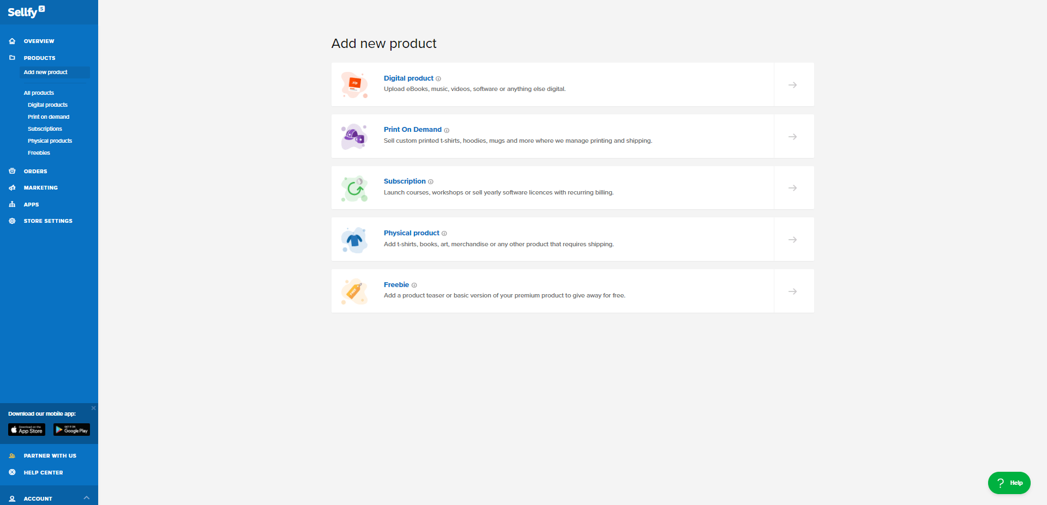Click the info icon beside Digital product

(438, 79)
